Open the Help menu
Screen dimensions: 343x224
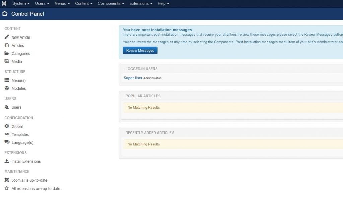point(163,3)
